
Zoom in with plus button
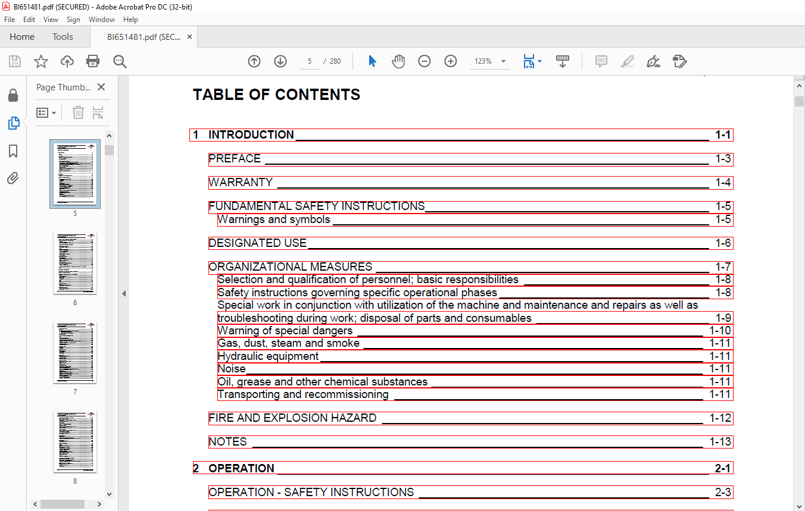point(451,61)
